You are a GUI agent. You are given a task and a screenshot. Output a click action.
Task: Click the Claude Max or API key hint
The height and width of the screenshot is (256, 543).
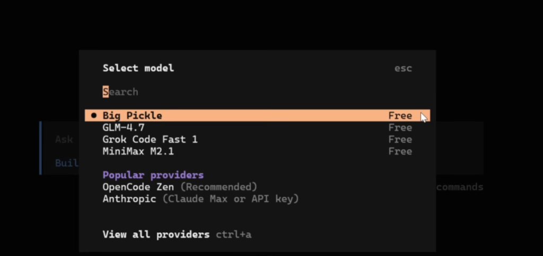click(x=230, y=199)
